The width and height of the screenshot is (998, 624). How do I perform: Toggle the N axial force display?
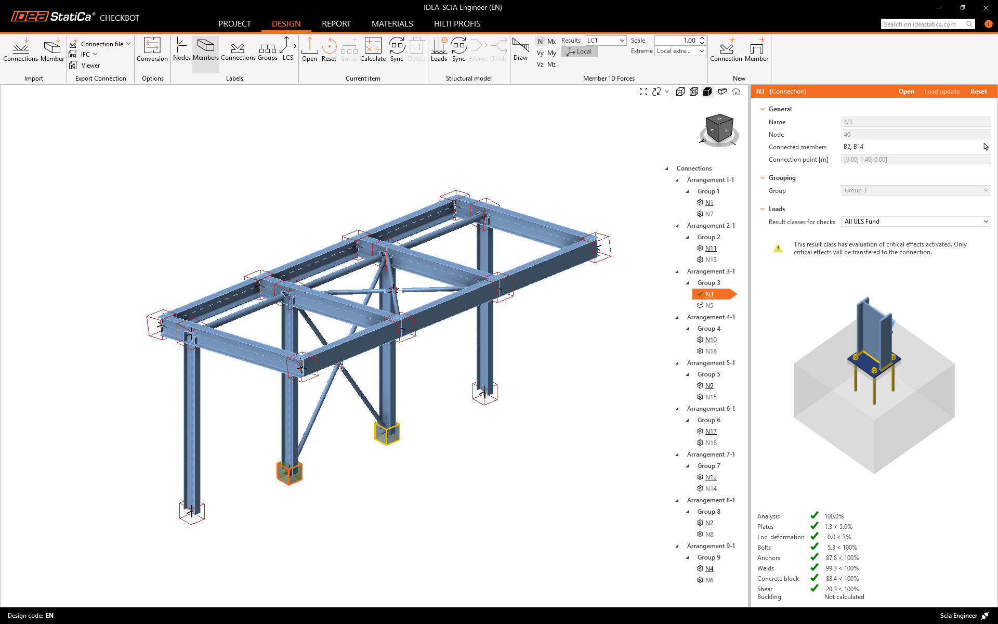[540, 41]
